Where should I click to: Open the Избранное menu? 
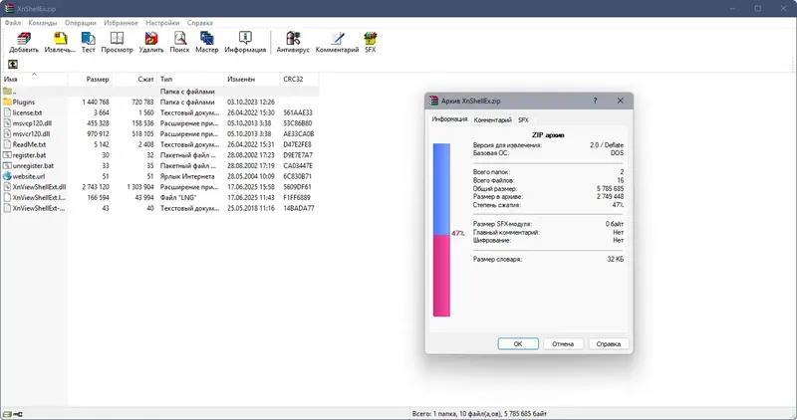click(x=121, y=23)
